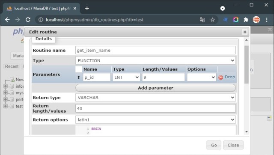Expand the 'infor' database node
The height and width of the screenshot is (155, 274).
[6, 86]
